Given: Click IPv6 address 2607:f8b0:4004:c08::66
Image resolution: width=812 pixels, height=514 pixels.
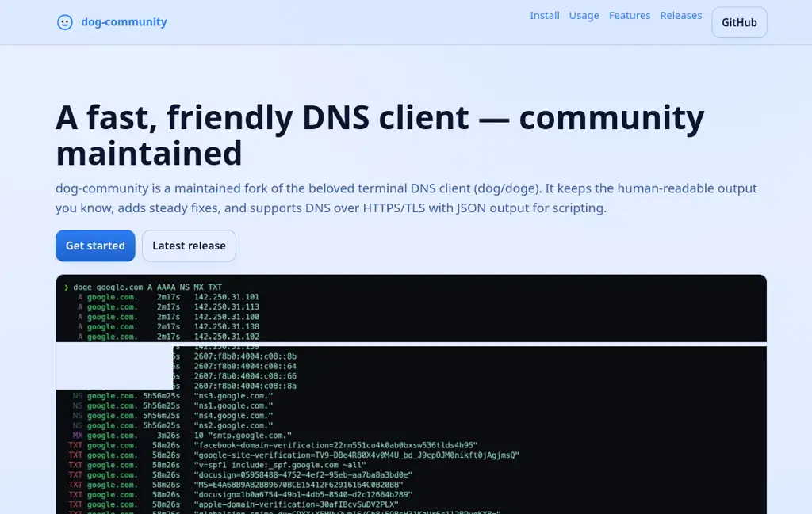Looking at the screenshot, I should 245,376.
